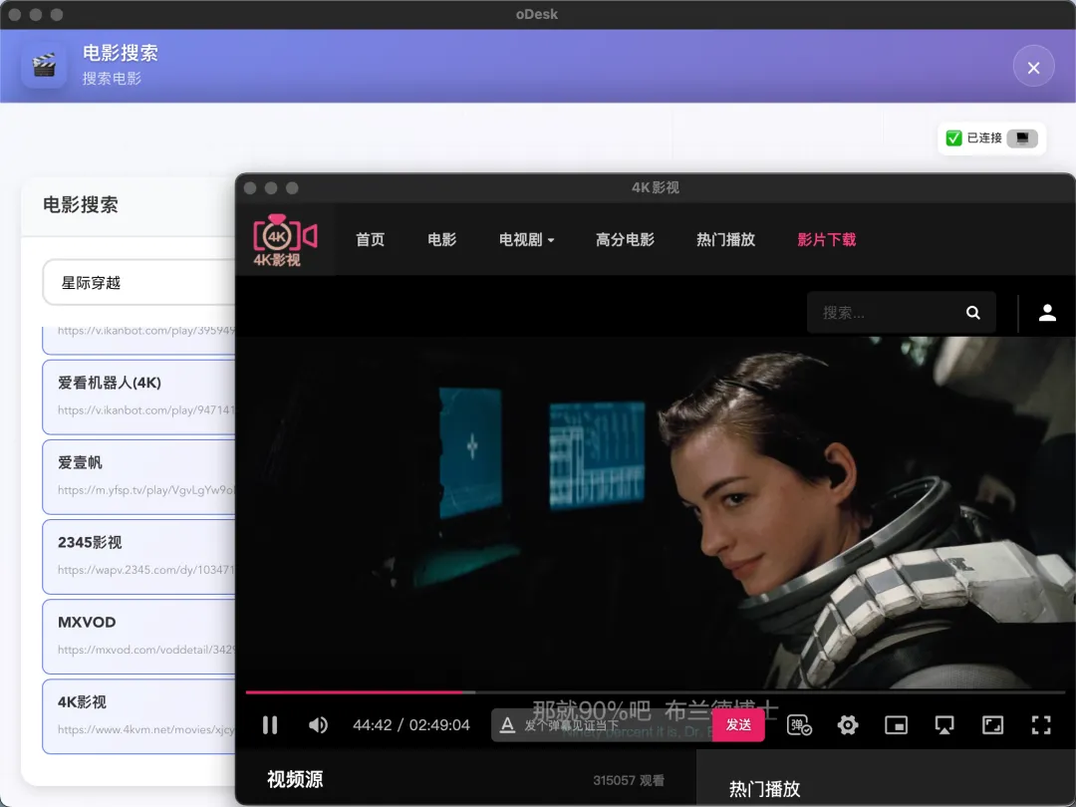This screenshot has width=1076, height=807.
Task: Open 影片下载 navigation item
Action: (826, 239)
